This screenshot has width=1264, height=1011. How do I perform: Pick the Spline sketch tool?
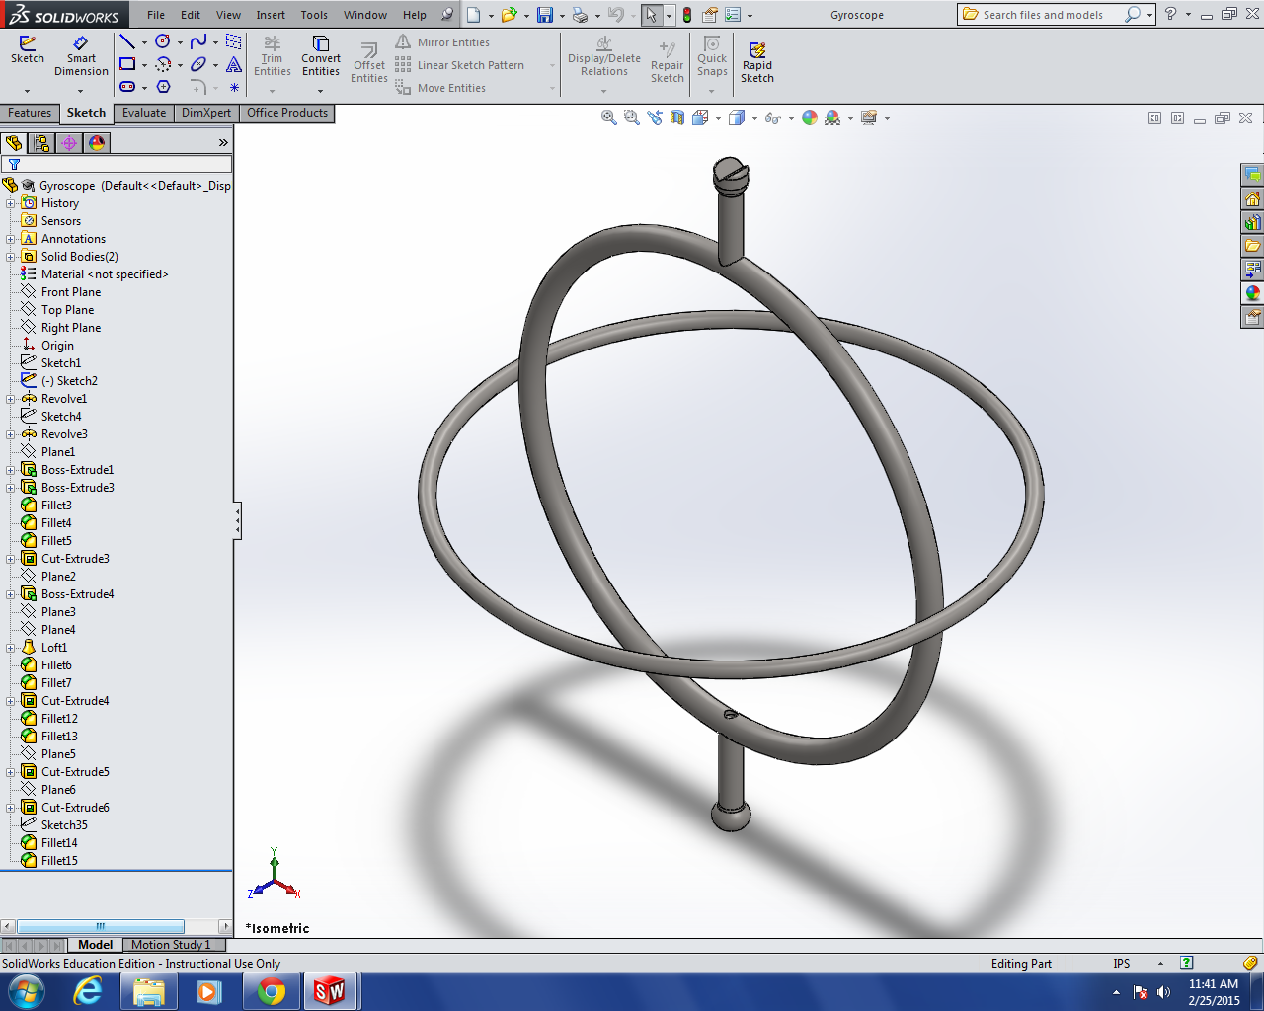(x=198, y=41)
